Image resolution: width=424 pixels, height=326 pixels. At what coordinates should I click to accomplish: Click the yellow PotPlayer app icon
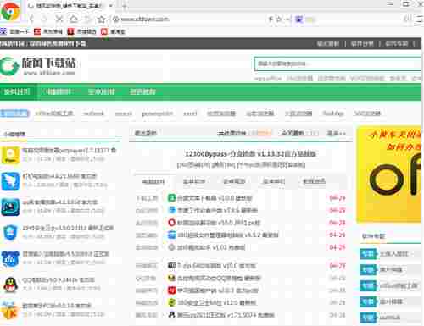tap(10, 155)
